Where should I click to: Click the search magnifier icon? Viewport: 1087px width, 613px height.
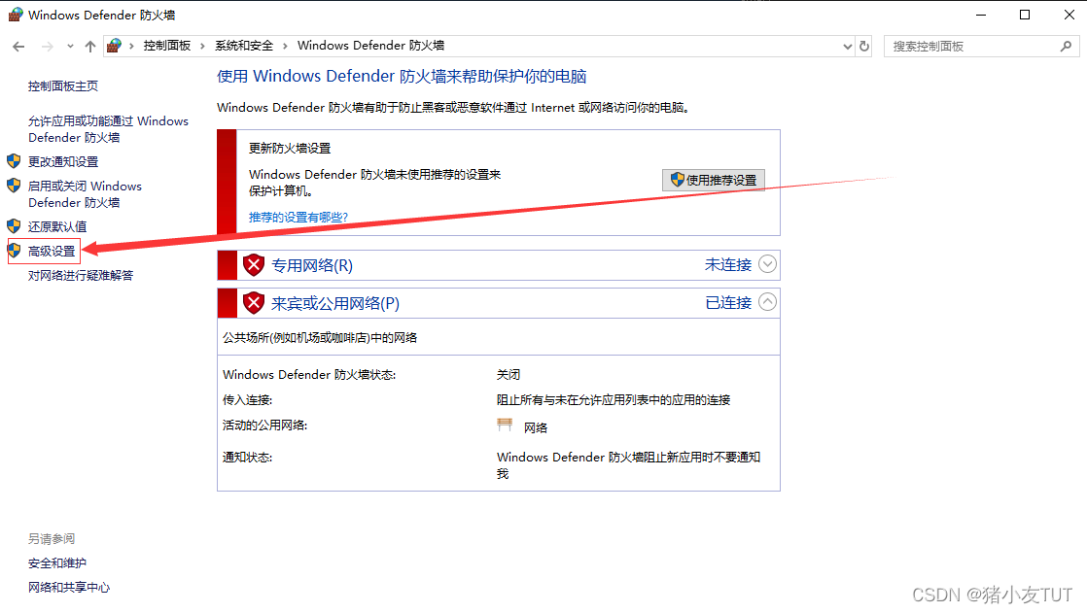coord(1067,47)
